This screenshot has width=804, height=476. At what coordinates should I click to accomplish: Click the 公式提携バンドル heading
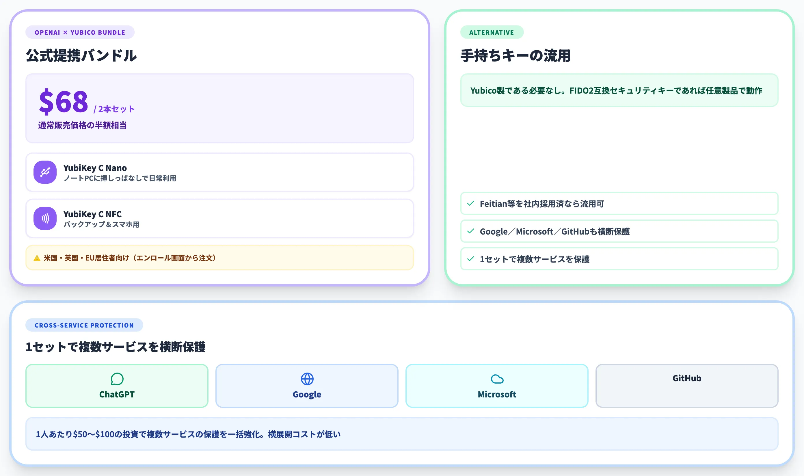tap(81, 55)
